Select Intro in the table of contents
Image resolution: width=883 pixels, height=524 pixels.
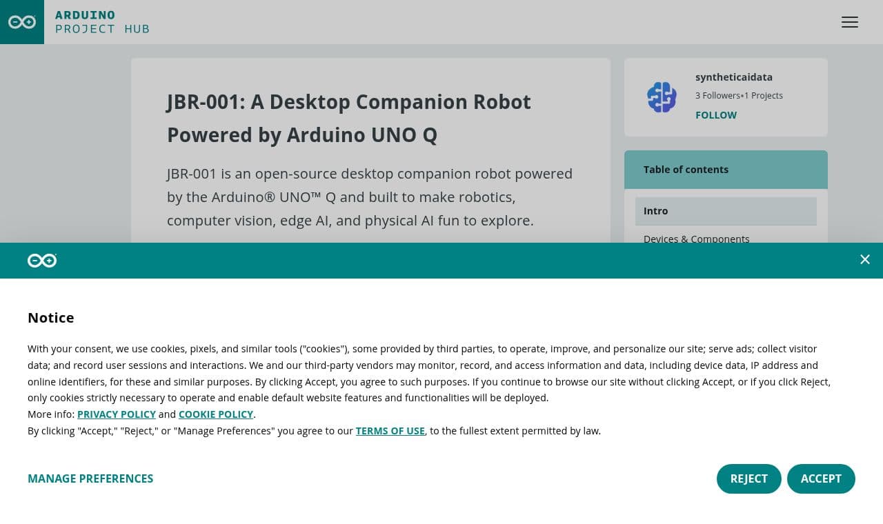(x=726, y=211)
